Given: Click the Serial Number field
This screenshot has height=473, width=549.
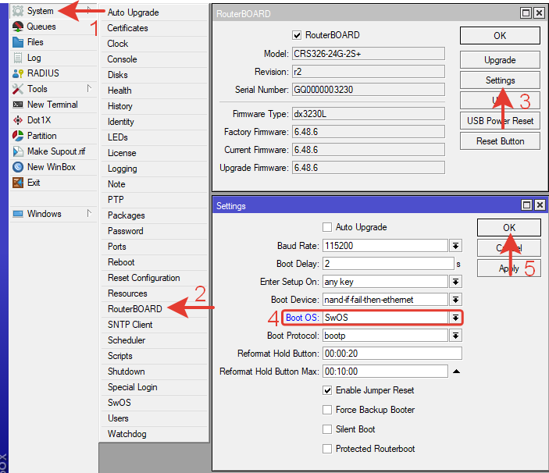Looking at the screenshot, I should coord(369,90).
